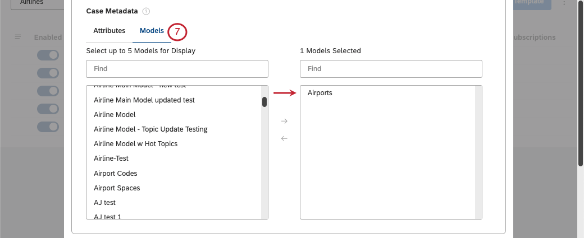Select the Models tab
The height and width of the screenshot is (238, 584).
coord(152,31)
